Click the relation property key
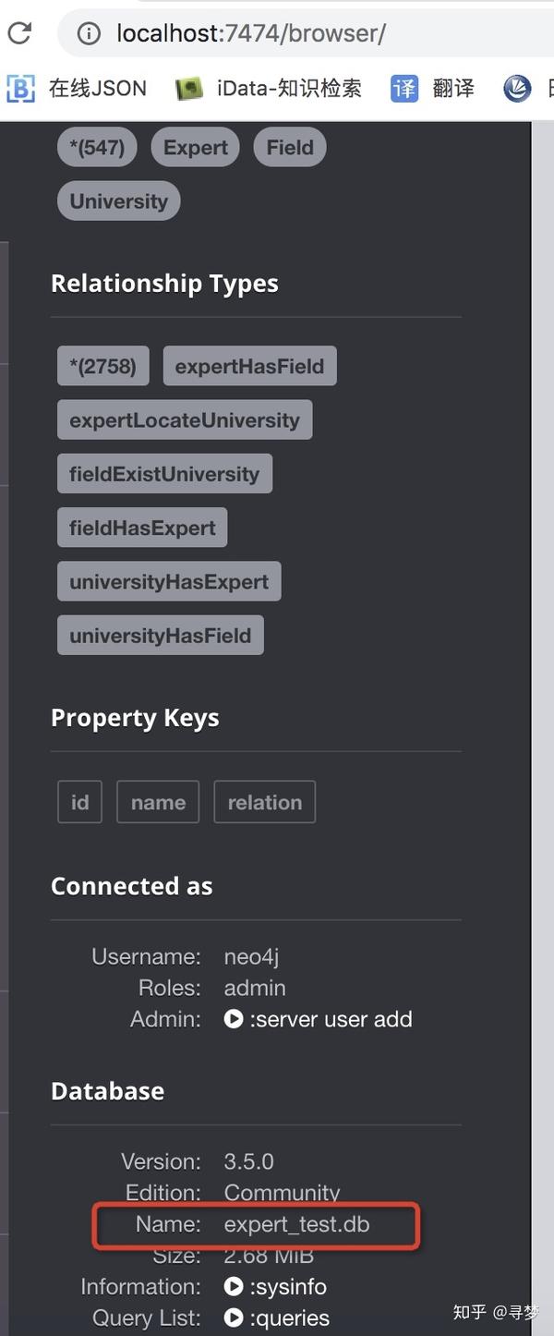This screenshot has width=554, height=1336. coord(264,802)
